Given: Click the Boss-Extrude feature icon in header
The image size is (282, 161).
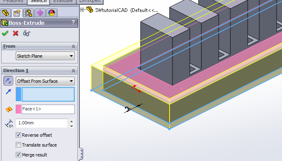Looking at the screenshot, I should (4, 23).
